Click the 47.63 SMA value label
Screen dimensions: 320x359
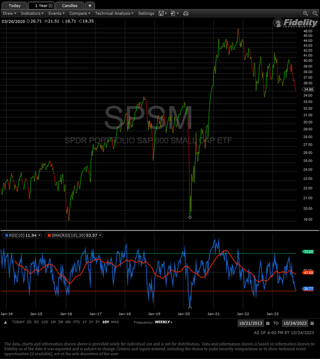[x=308, y=272]
